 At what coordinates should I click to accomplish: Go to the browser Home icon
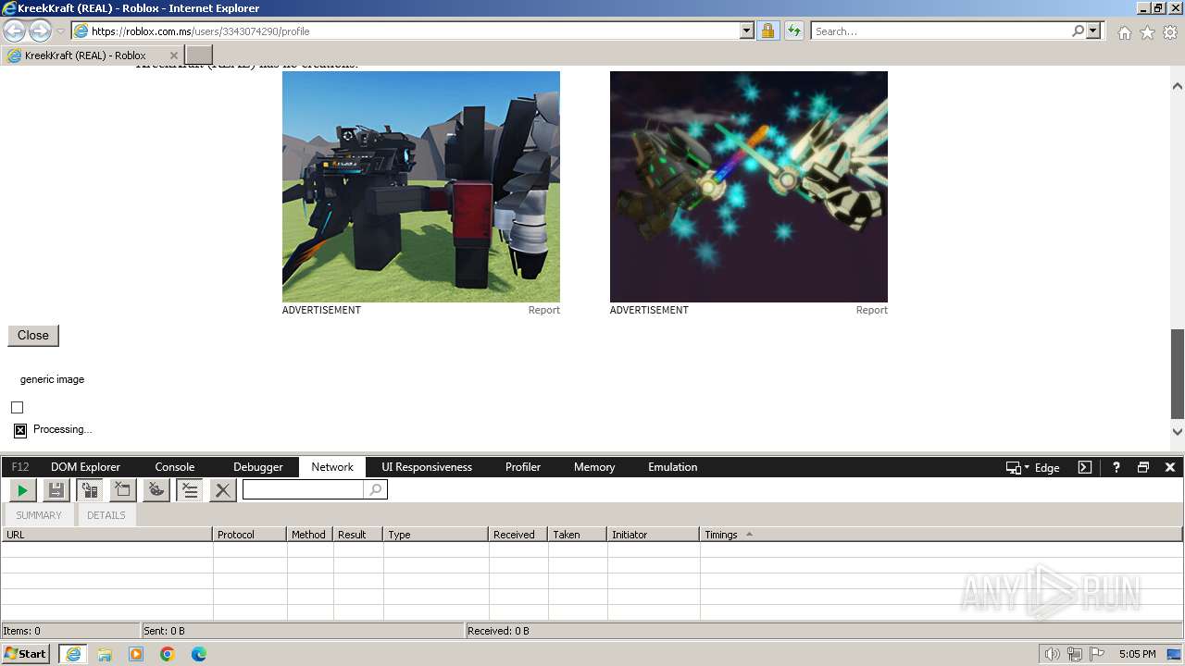pos(1124,32)
